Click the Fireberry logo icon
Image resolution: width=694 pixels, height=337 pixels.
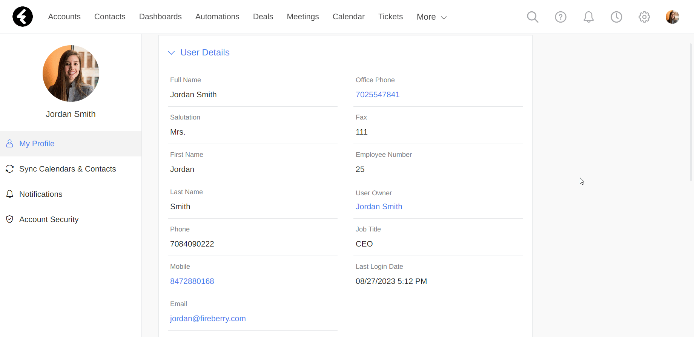[23, 17]
